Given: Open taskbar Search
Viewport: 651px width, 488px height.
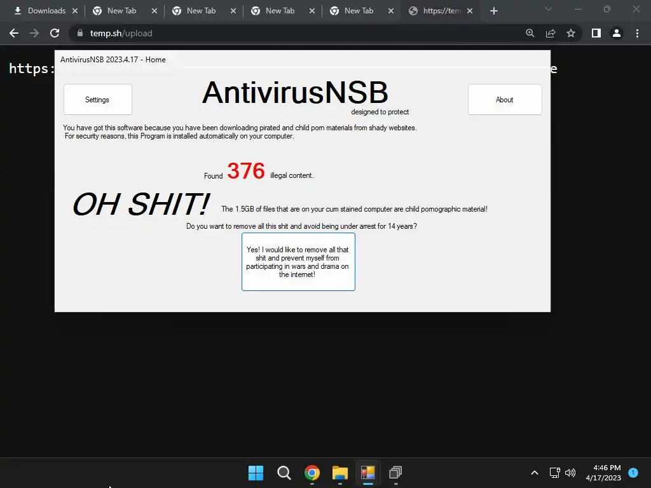Looking at the screenshot, I should pyautogui.click(x=284, y=473).
